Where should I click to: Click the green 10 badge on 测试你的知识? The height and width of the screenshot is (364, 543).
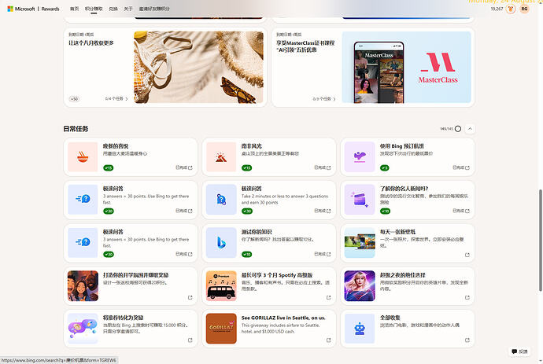click(x=247, y=254)
